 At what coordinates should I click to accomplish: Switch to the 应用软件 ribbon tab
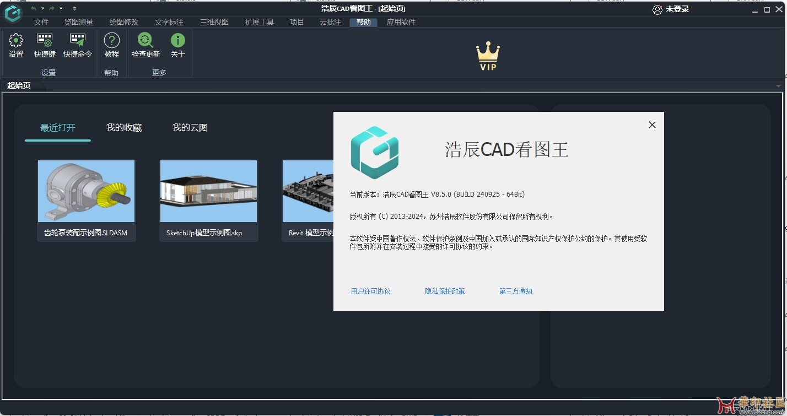point(401,22)
